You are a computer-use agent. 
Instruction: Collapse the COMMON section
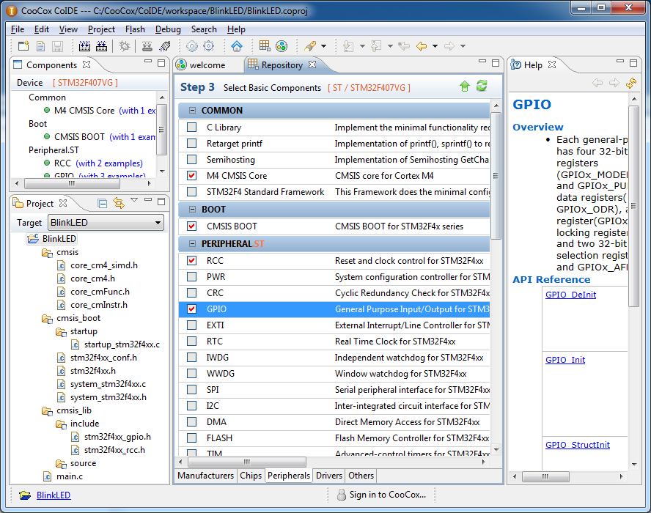192,111
